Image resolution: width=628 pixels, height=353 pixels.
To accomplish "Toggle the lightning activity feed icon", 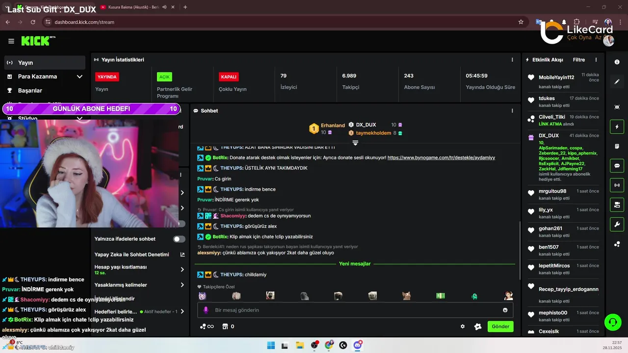I will click(617, 126).
